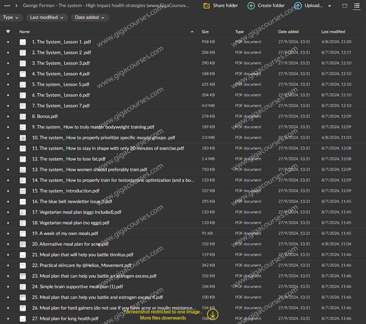Expand the Date added filter dropdown
366x324 pixels.
tap(90, 18)
